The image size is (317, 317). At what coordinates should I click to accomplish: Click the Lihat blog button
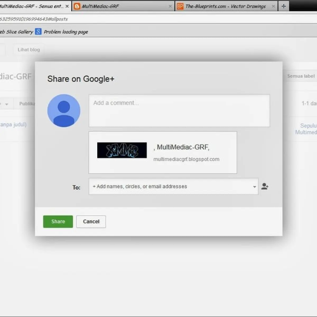[x=29, y=49]
